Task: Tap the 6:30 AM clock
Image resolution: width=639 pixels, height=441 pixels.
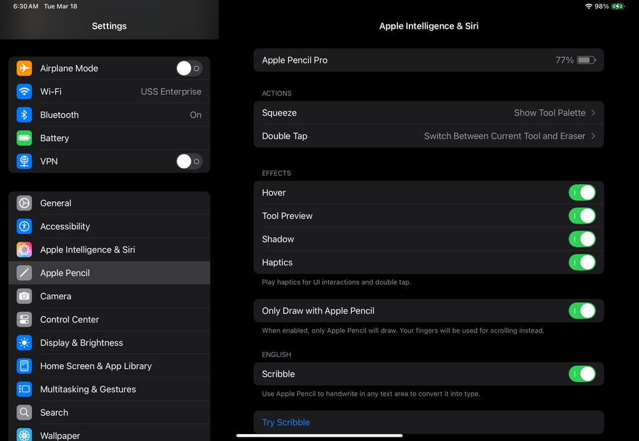Action: tap(26, 6)
